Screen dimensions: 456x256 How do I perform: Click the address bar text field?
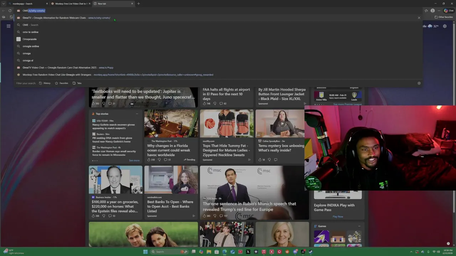coord(217,11)
